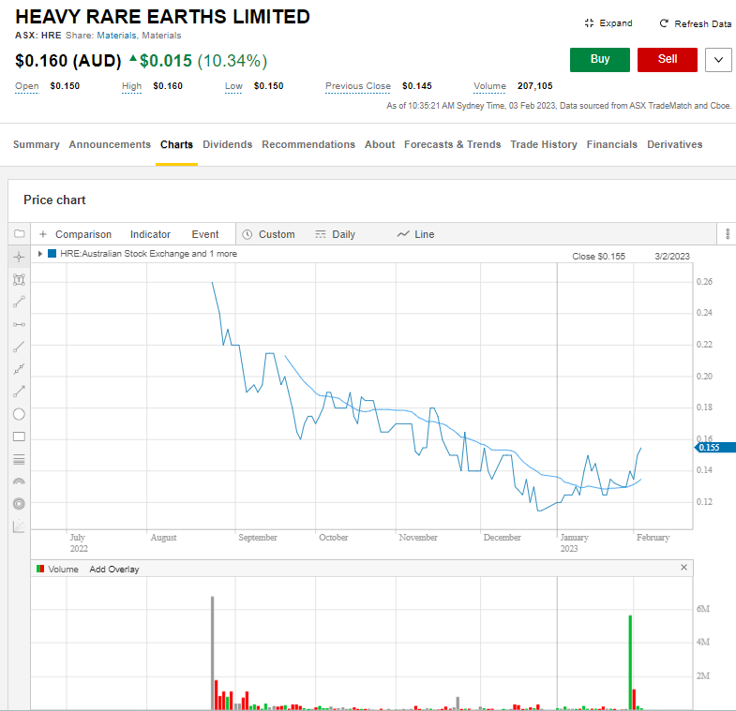Click the Refresh Data icon
Viewport: 736px width, 711px height.
coord(664,23)
